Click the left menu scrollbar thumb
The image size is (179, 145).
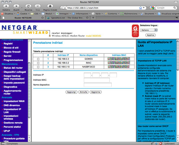(29, 90)
